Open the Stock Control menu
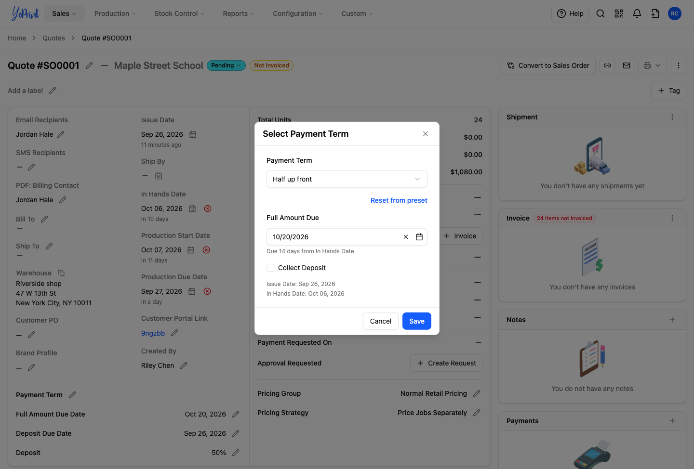 (179, 13)
